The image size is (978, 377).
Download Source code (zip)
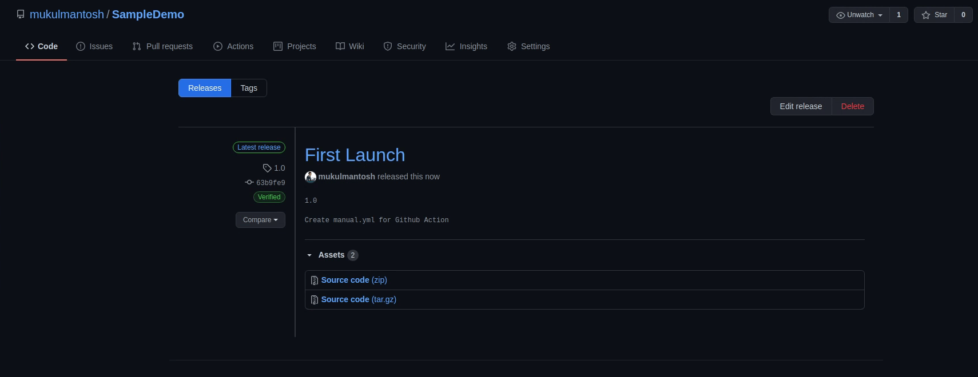pos(354,280)
